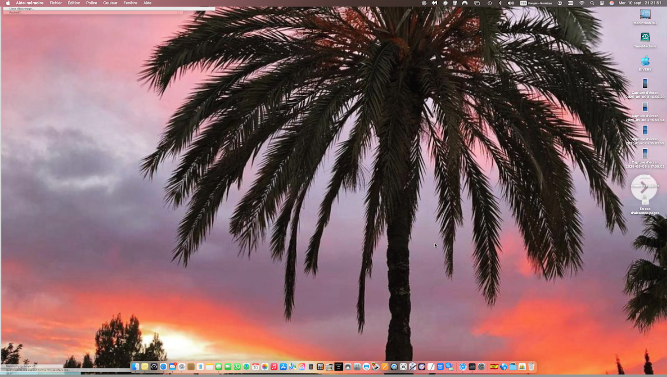
Task: Open the ChatGPT app in the Dock
Action: (x=182, y=367)
